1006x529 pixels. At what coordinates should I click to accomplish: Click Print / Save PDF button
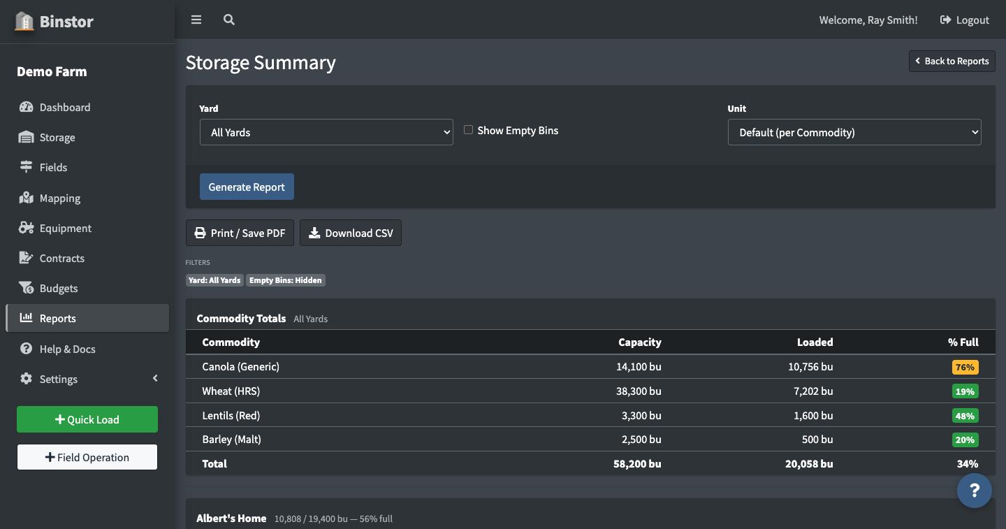click(240, 233)
